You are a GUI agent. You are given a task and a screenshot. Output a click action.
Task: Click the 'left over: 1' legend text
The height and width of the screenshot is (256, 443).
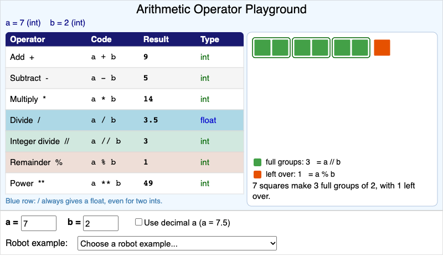tap(284, 174)
